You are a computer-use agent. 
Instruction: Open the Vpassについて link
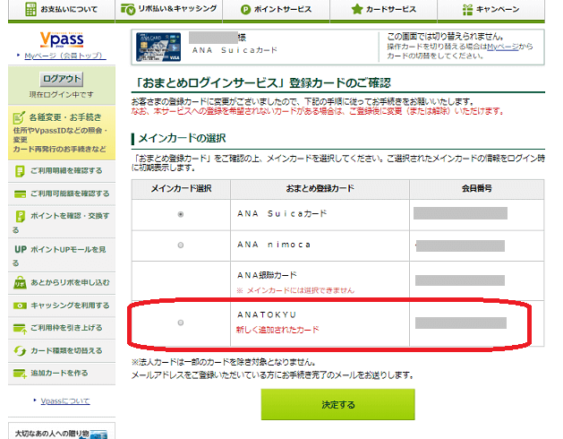pos(65,400)
